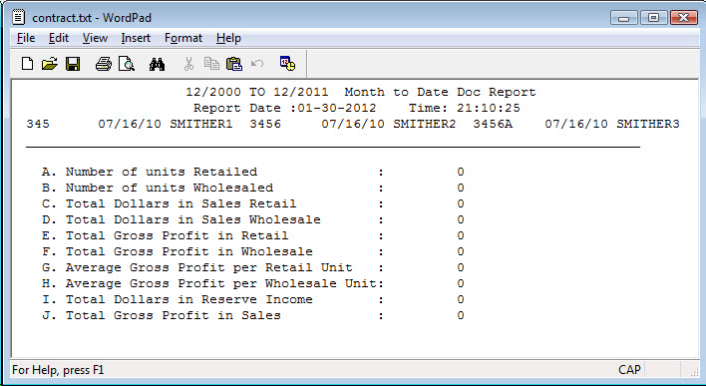Insert date and time with the calendar clock icon
The image size is (706, 386).
287,63
